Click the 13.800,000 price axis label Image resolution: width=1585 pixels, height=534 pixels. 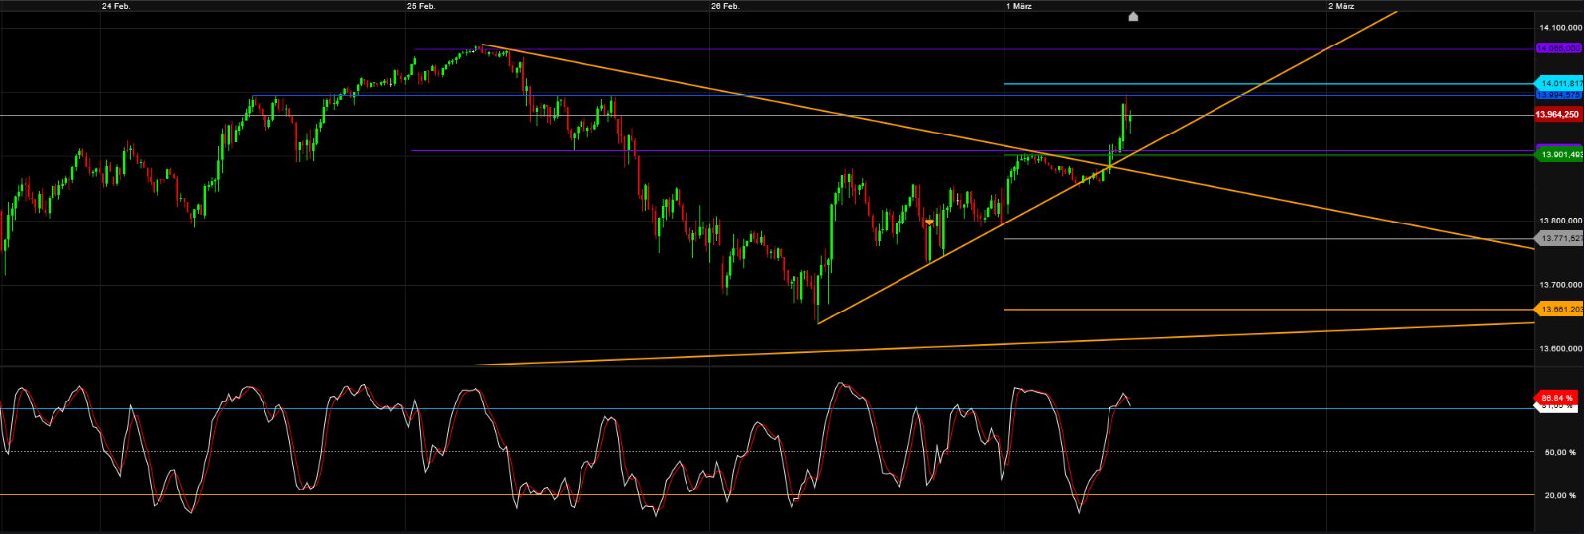point(1560,221)
